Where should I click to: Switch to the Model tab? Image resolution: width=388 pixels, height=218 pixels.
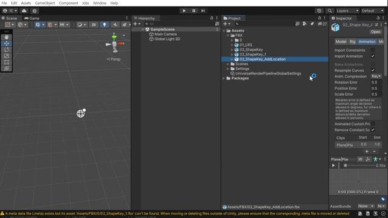pos(341,42)
